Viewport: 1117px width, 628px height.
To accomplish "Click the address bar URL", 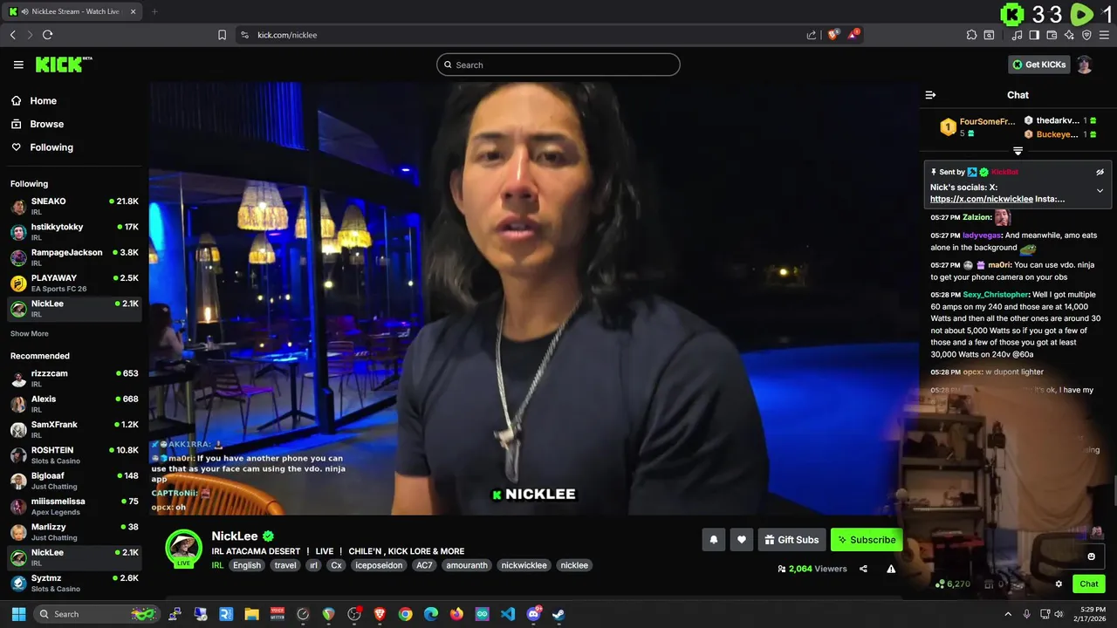I will [x=287, y=35].
